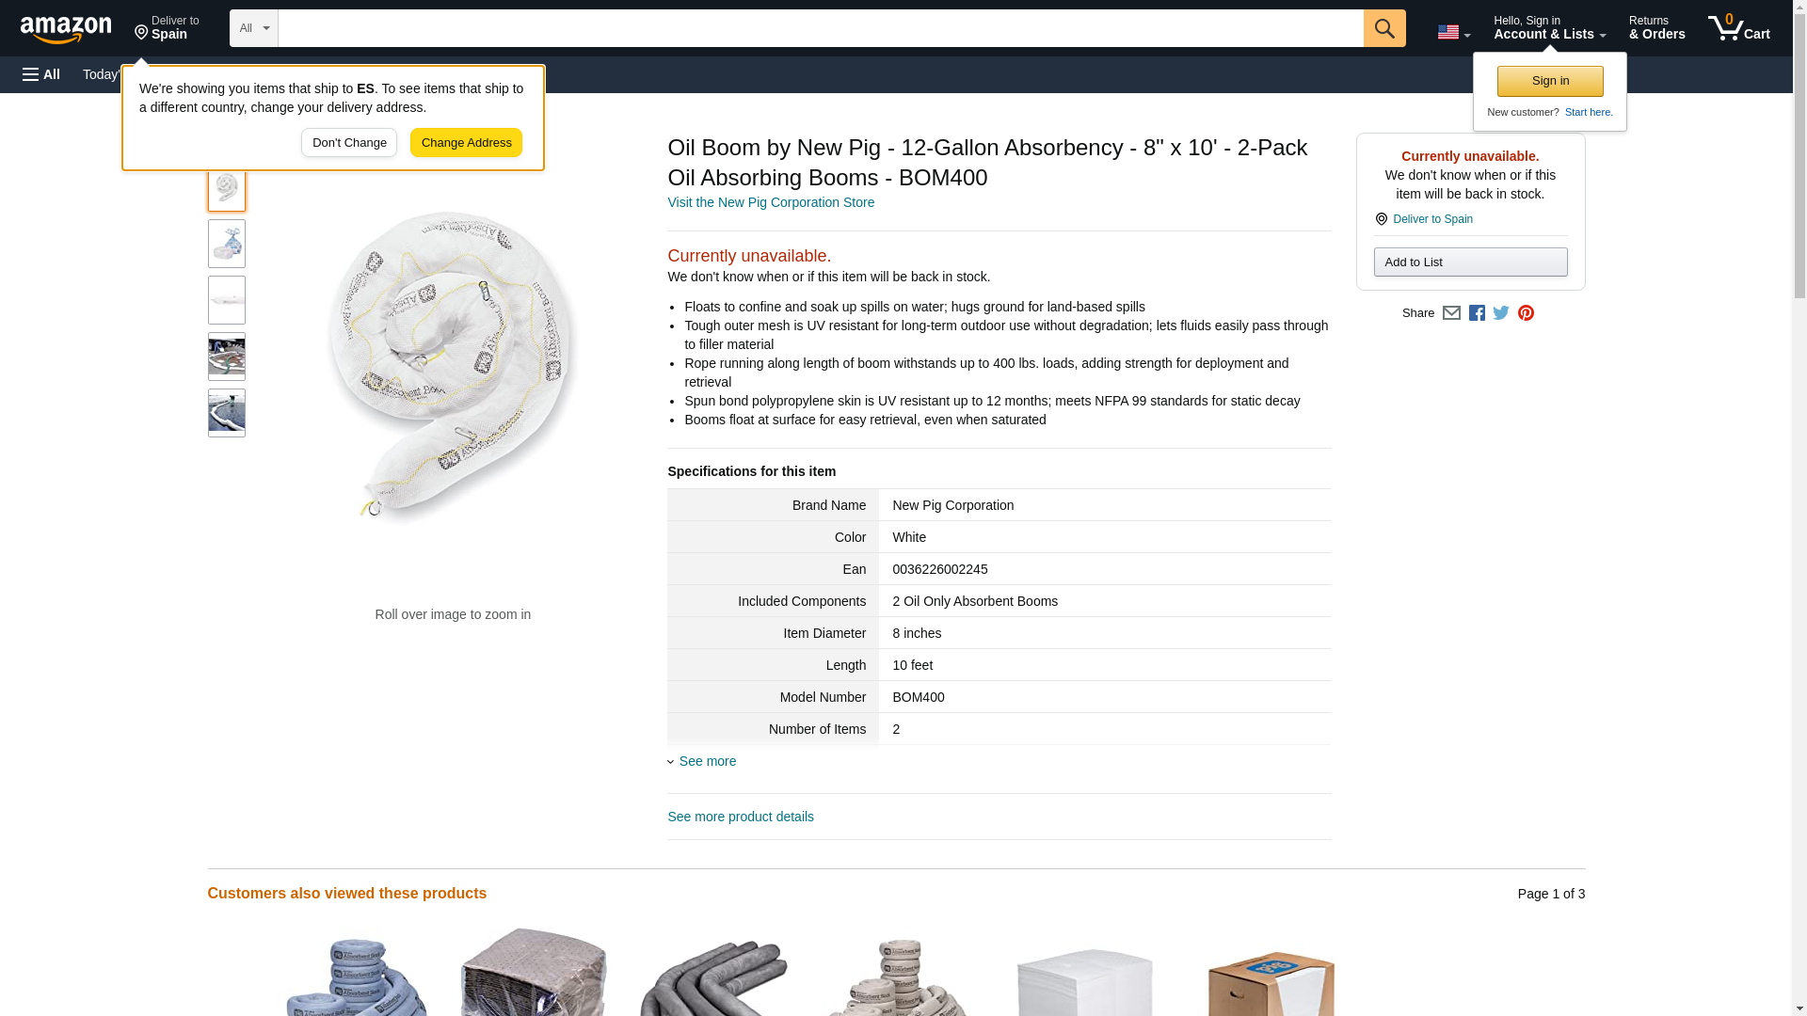Select the second product thumbnail image
Viewport: 1807px width, 1016px height.
(x=227, y=244)
